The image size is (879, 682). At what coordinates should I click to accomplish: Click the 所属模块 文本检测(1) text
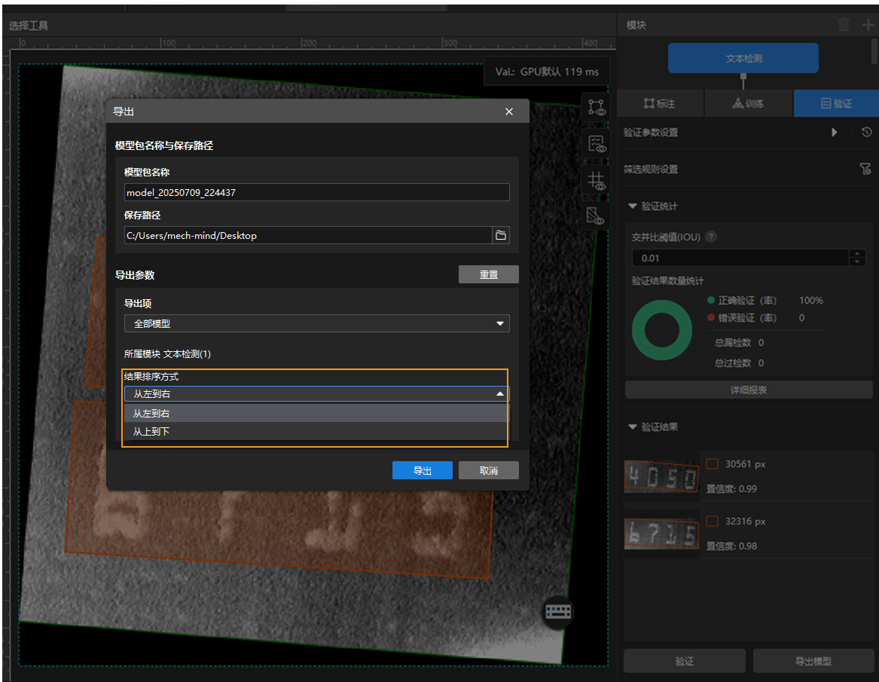point(167,354)
